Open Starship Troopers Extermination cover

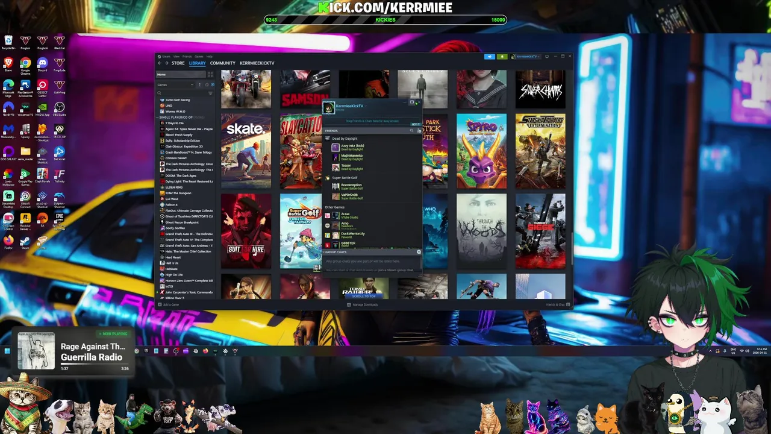click(x=540, y=151)
